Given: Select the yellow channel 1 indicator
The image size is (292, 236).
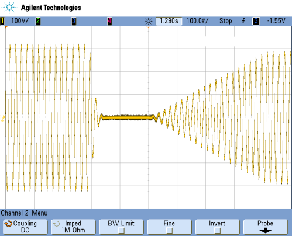Looking at the screenshot, I should coord(2,21).
